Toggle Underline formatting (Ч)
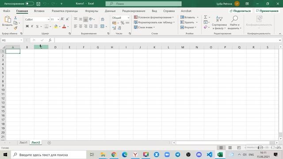 [37, 26]
